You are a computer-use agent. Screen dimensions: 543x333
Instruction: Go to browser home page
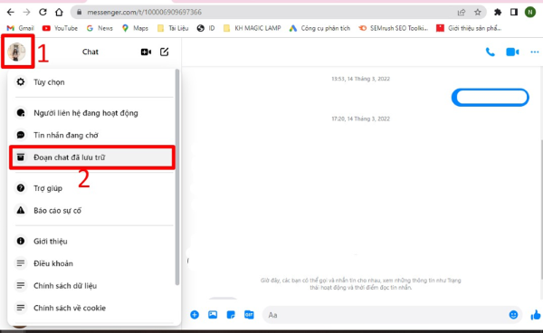point(59,12)
